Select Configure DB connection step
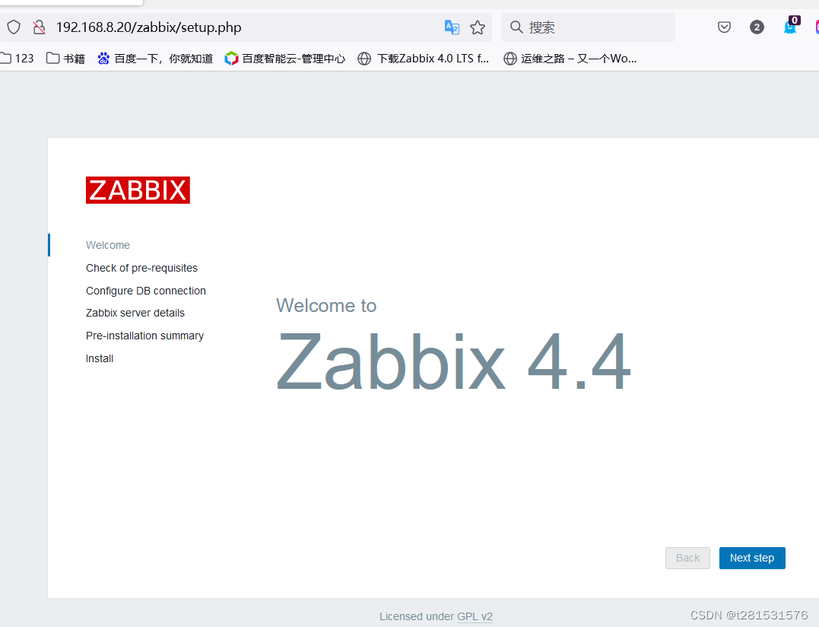The width and height of the screenshot is (819, 627). [x=146, y=291]
